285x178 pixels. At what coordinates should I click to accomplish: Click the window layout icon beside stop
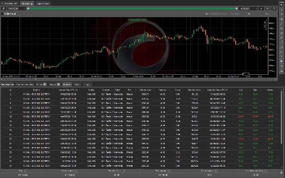274,9
